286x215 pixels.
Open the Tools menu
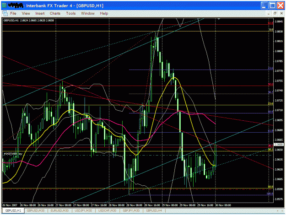point(71,13)
